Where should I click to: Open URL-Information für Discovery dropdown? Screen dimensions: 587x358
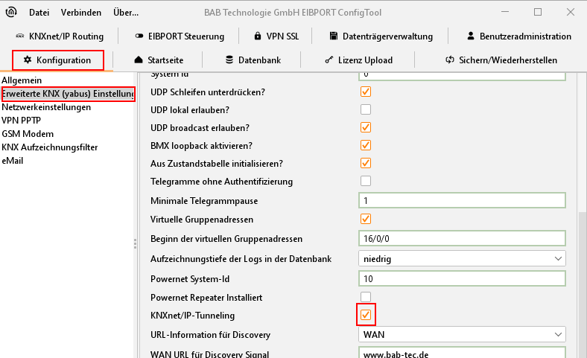(x=462, y=335)
